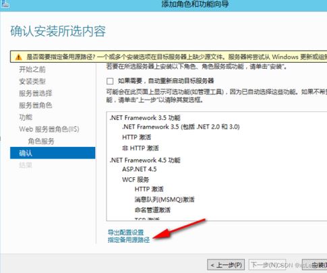Click the wizard icon in the title bar
The width and height of the screenshot is (327, 273).
point(5,4)
